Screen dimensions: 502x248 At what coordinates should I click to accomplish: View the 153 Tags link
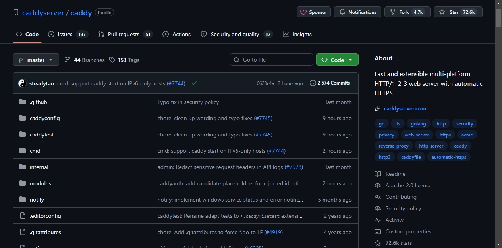(124, 60)
